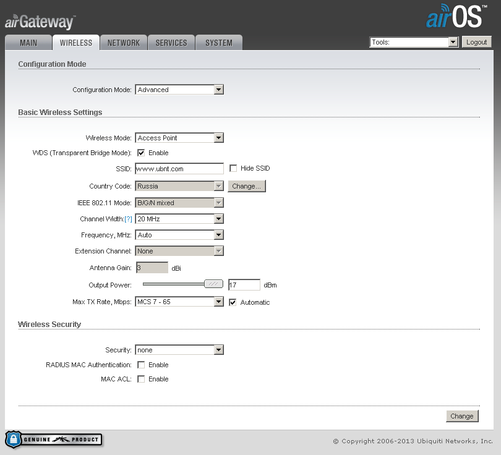Click the airOS logo

point(455,17)
